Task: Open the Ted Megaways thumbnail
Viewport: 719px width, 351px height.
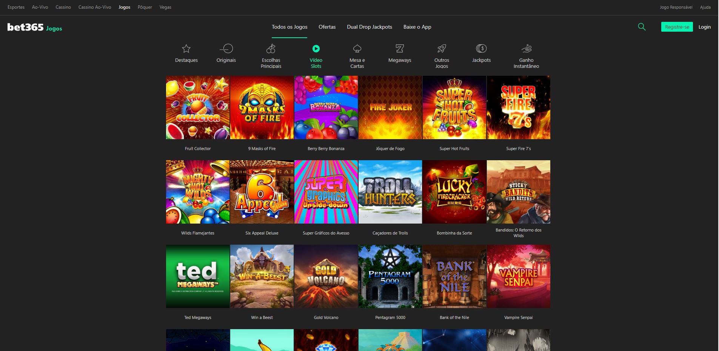Action: point(198,276)
